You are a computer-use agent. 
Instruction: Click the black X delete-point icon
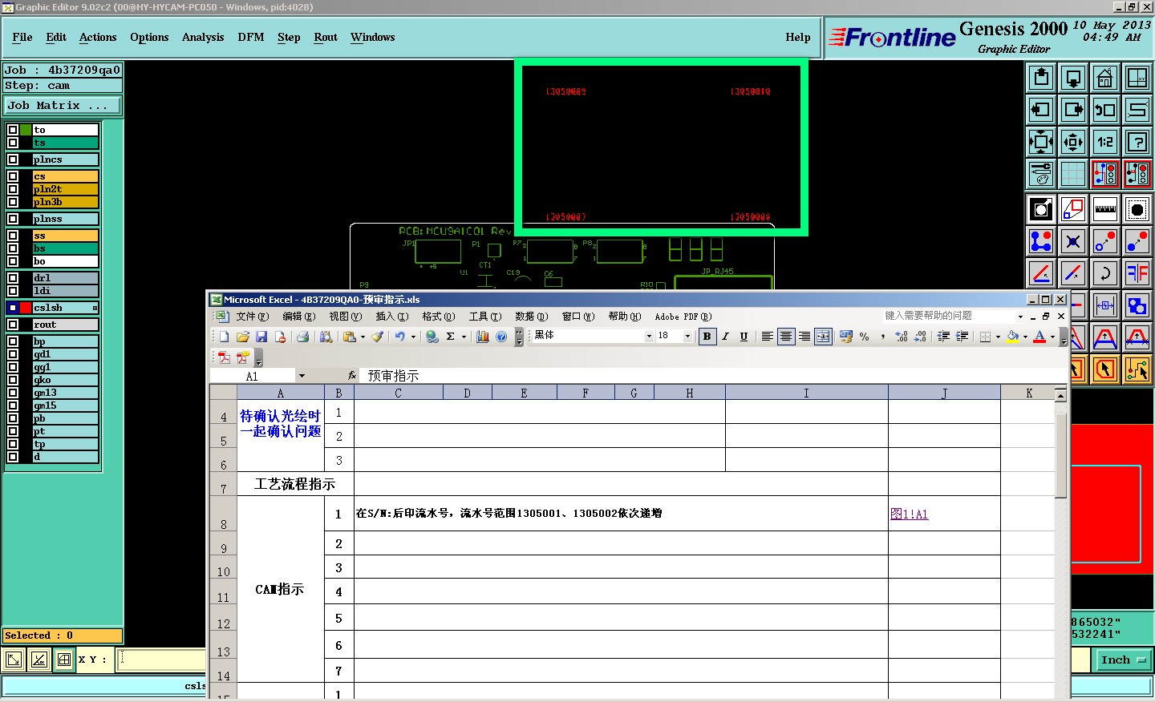click(x=1073, y=241)
